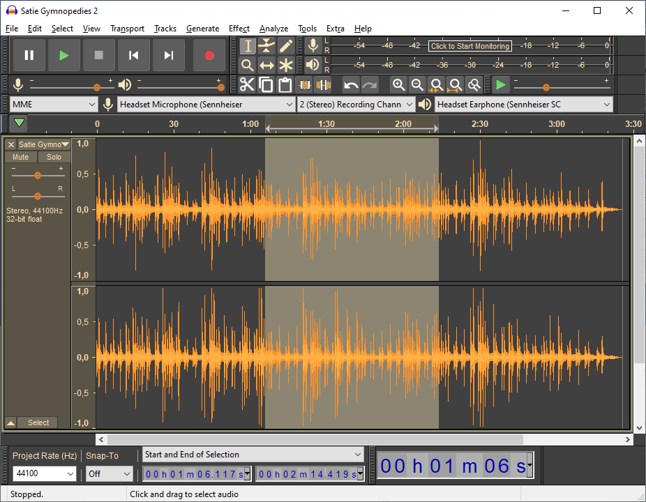Open the Generate menu

(x=202, y=29)
